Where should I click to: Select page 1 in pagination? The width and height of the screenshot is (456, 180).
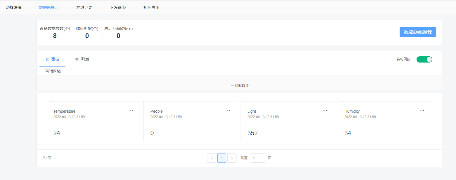(x=222, y=158)
